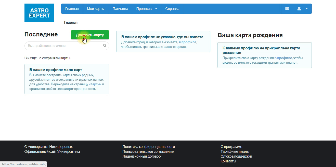
Task: Open the user profile icon menu
Action: [299, 9]
